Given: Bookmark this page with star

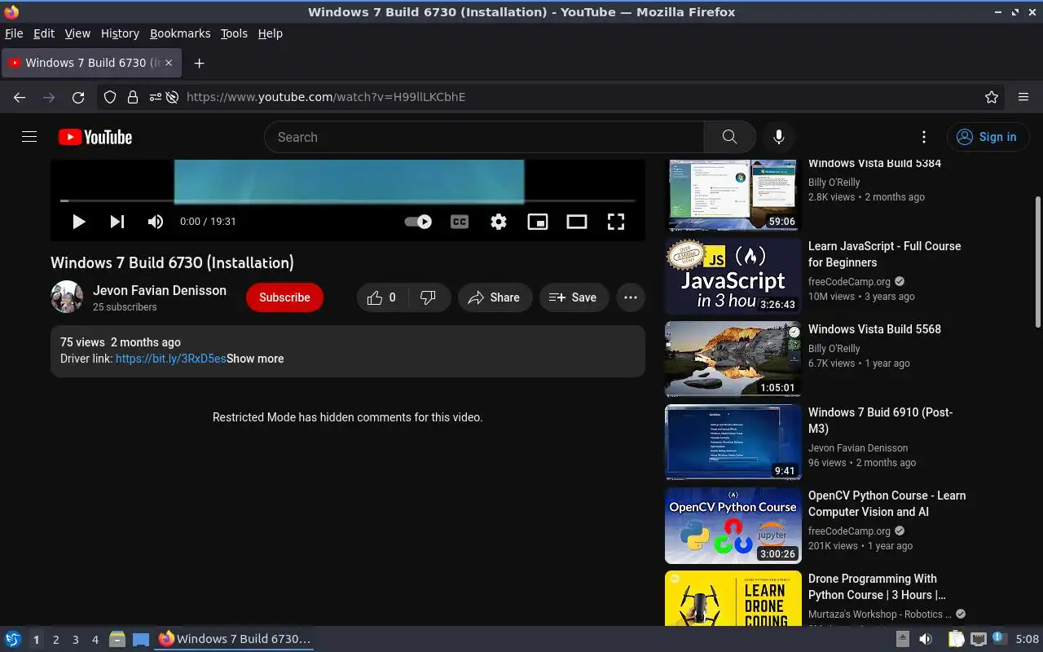Looking at the screenshot, I should click(x=992, y=97).
